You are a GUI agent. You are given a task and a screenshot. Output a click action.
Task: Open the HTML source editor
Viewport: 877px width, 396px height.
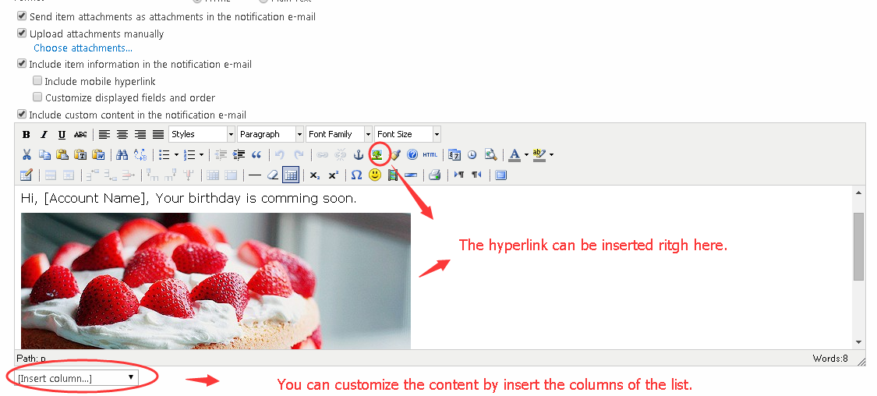[430, 154]
